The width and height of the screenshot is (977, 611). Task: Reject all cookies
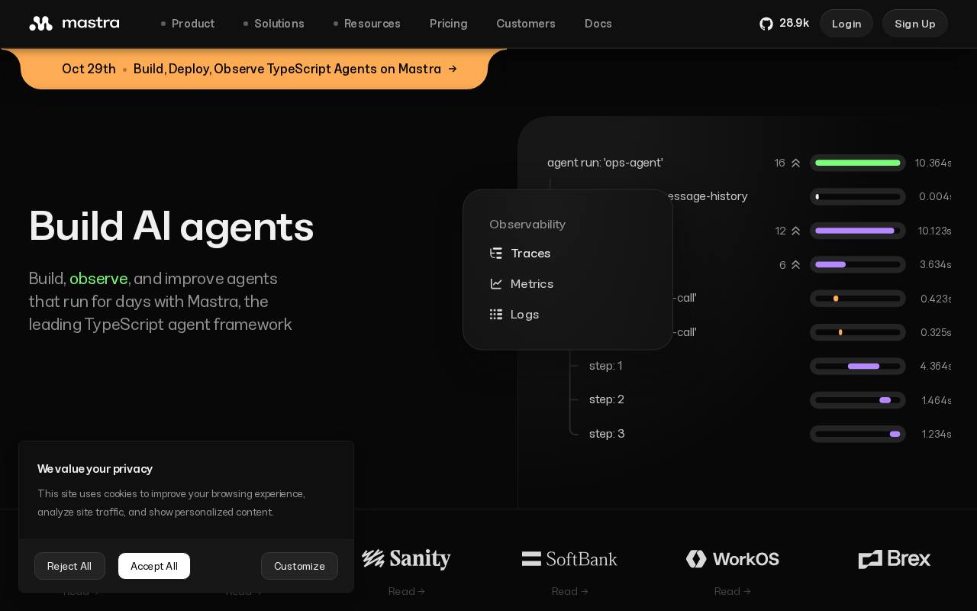point(69,566)
